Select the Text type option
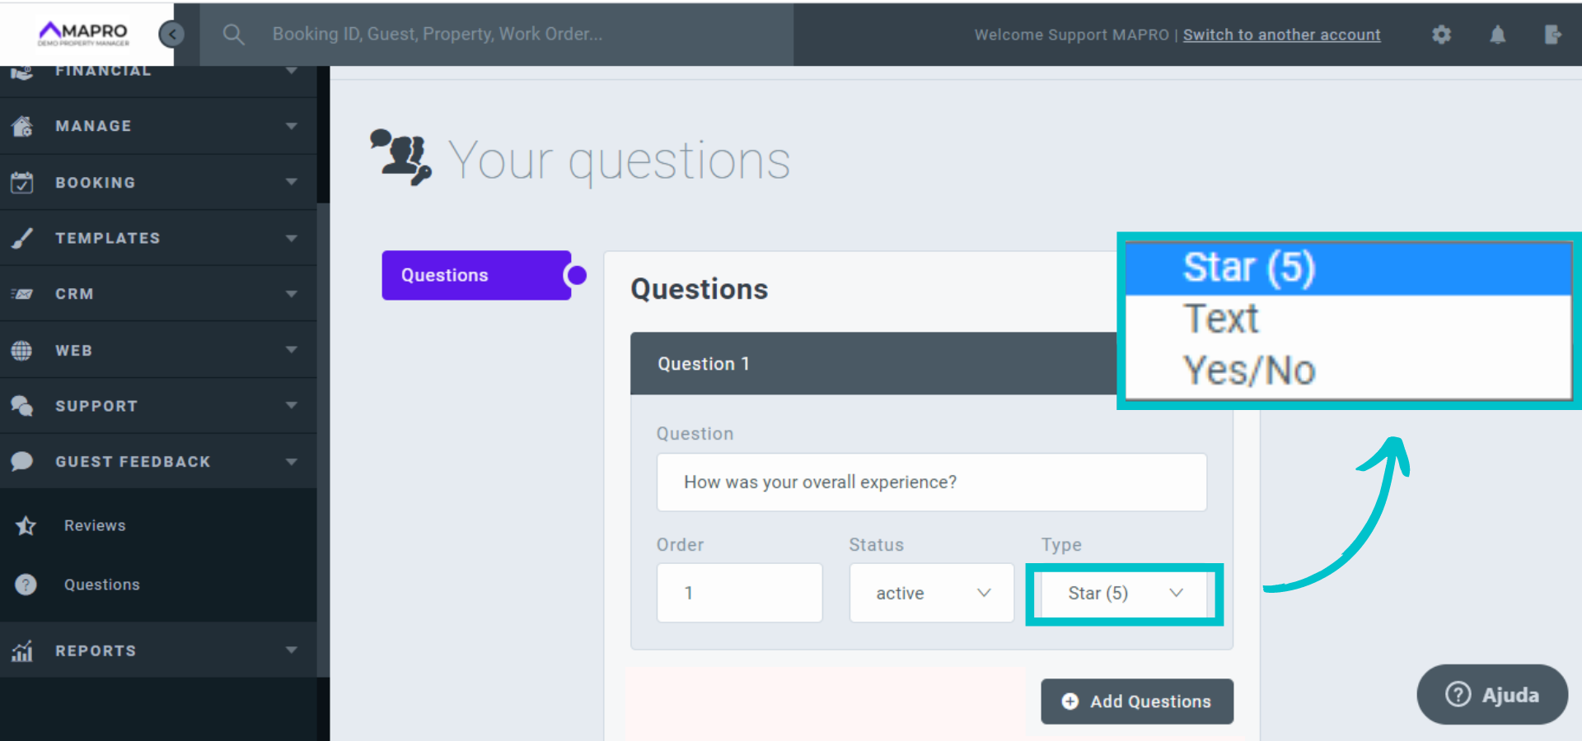The height and width of the screenshot is (741, 1582). pos(1221,319)
